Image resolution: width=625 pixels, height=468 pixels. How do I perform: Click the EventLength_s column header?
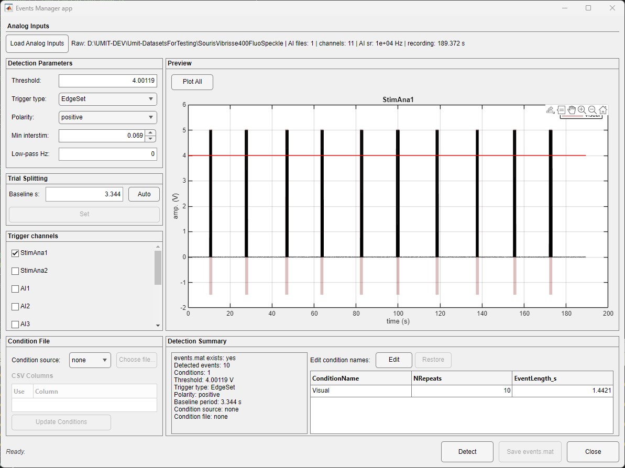click(563, 378)
